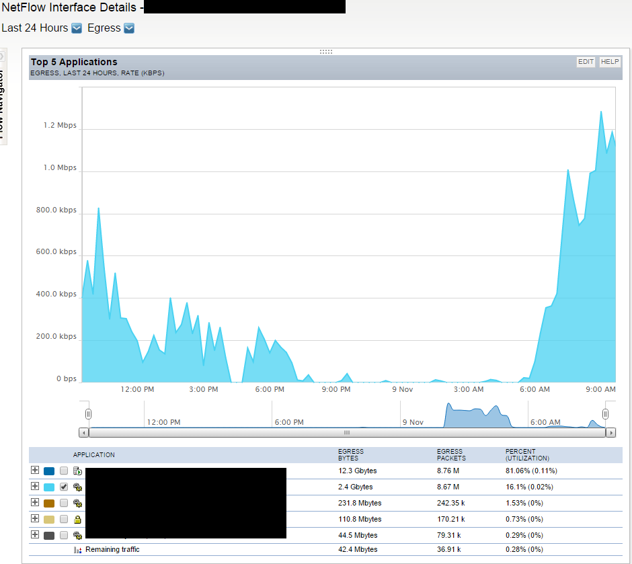This screenshot has width=632, height=564.
Task: Open the Egress direction dropdown
Action: click(129, 28)
